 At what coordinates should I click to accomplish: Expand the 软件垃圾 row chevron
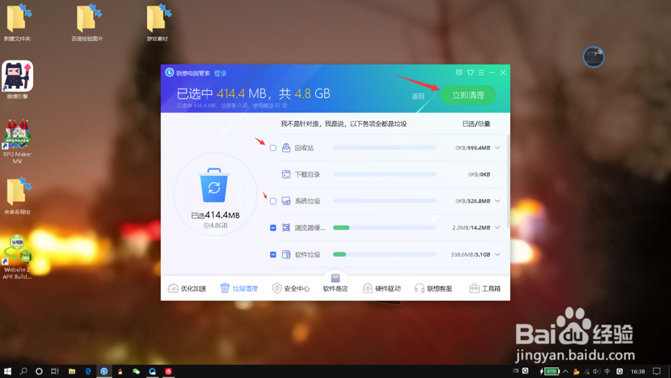(x=497, y=254)
